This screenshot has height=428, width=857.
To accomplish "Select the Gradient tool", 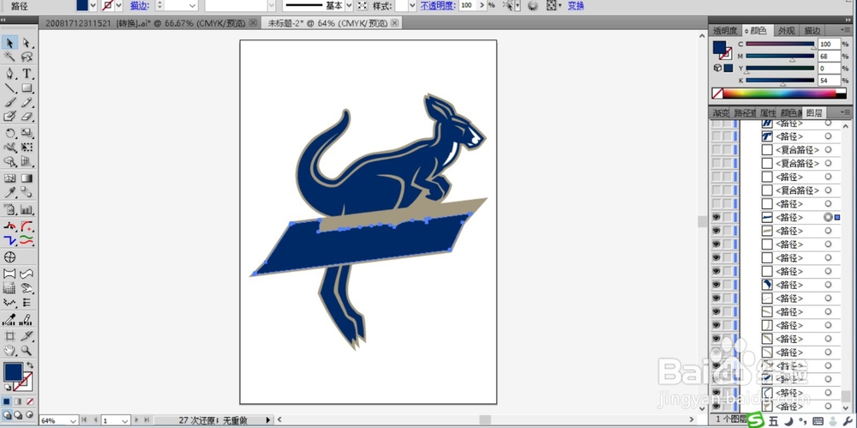I will point(27,178).
